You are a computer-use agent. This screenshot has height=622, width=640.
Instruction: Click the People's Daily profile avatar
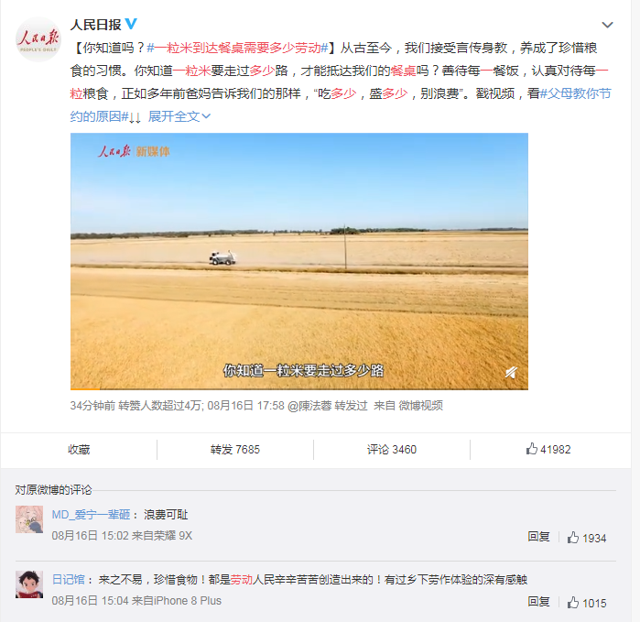coord(38,39)
